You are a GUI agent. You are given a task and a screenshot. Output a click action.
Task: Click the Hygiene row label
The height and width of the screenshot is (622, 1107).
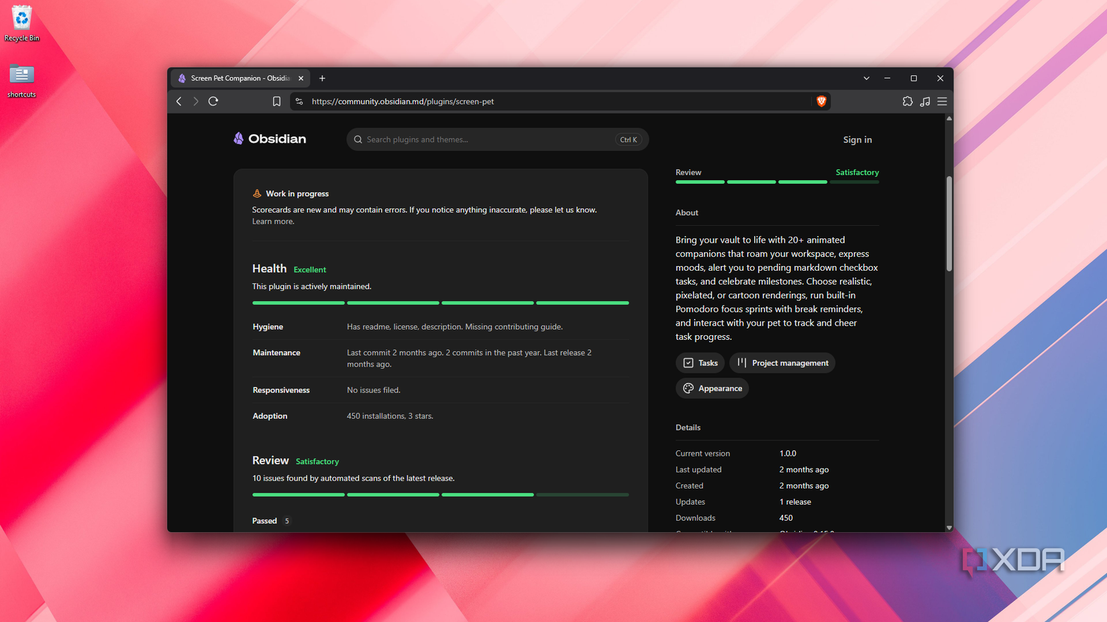pos(268,326)
